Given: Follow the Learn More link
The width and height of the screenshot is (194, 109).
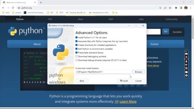Looking at the screenshot, I should (x=128, y=102).
